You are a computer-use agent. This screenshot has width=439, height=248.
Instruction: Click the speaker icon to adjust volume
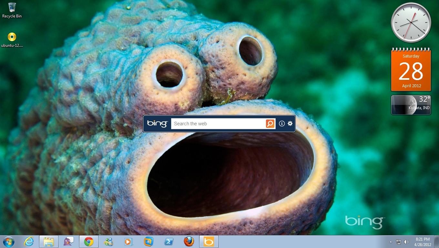pyautogui.click(x=406, y=242)
